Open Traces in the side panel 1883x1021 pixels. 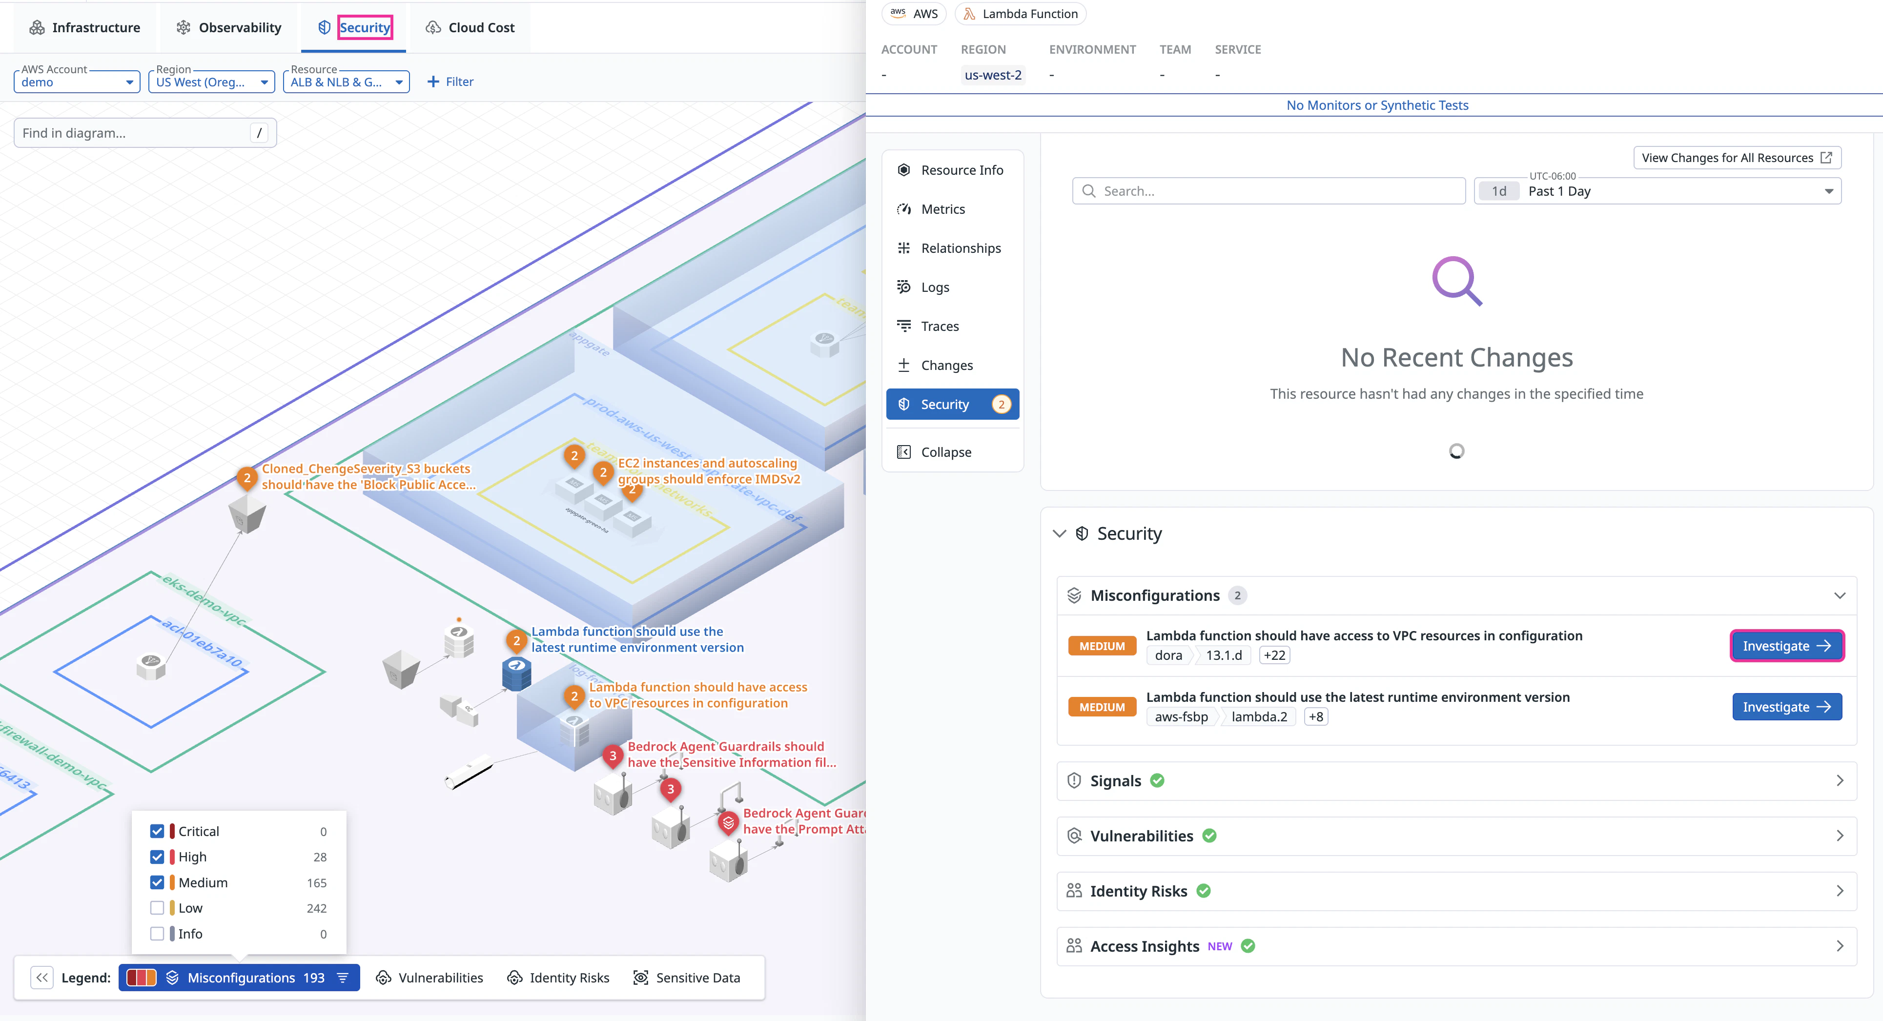tap(940, 326)
